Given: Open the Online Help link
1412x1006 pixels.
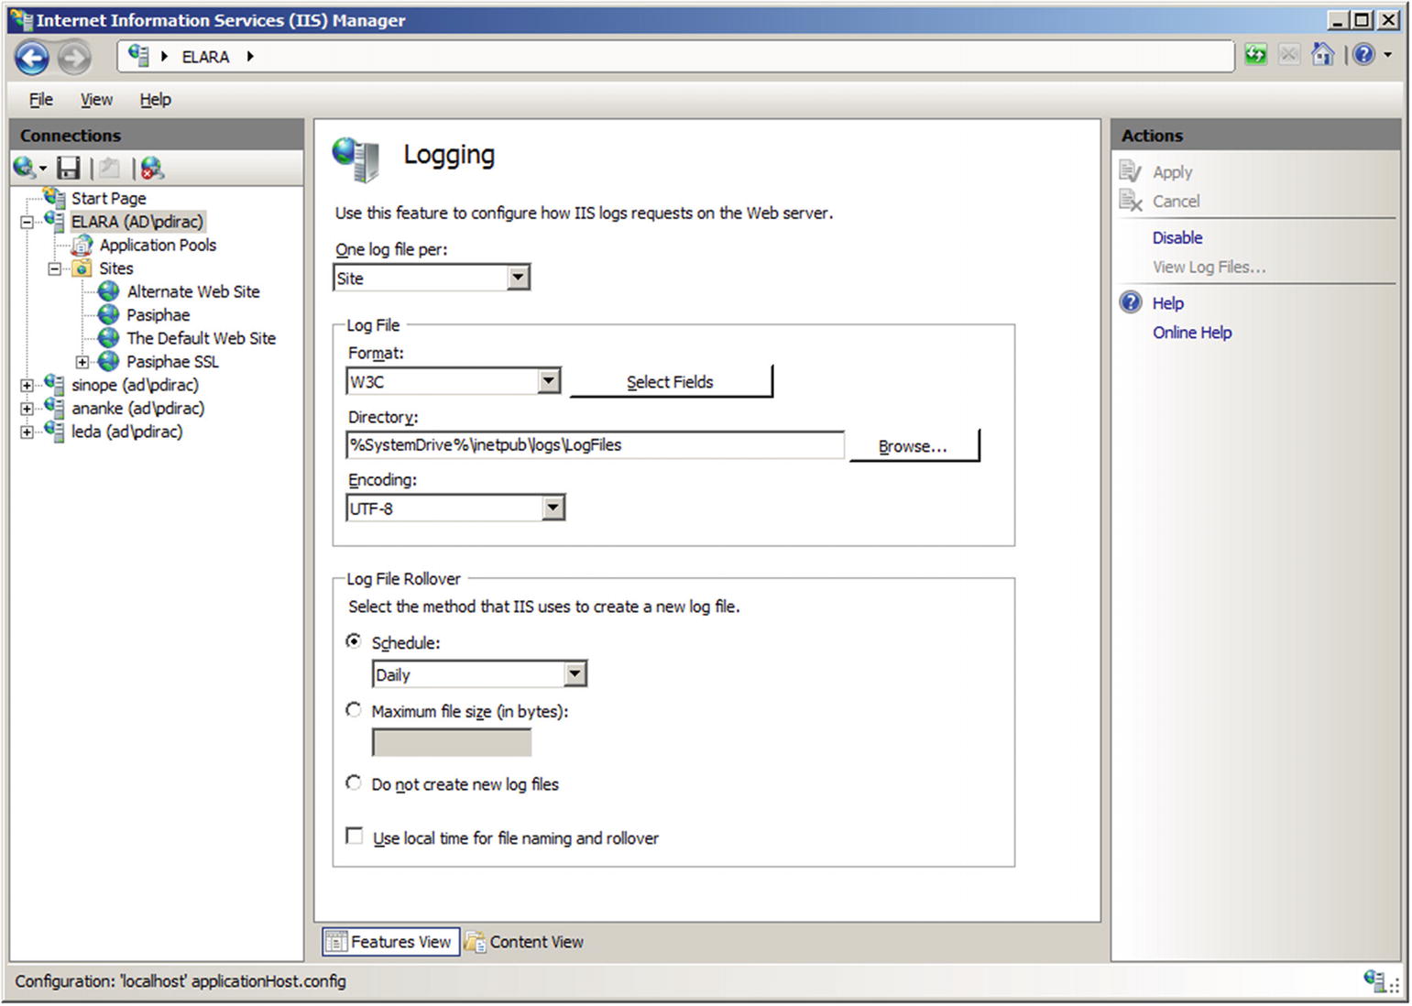Looking at the screenshot, I should pos(1192,332).
